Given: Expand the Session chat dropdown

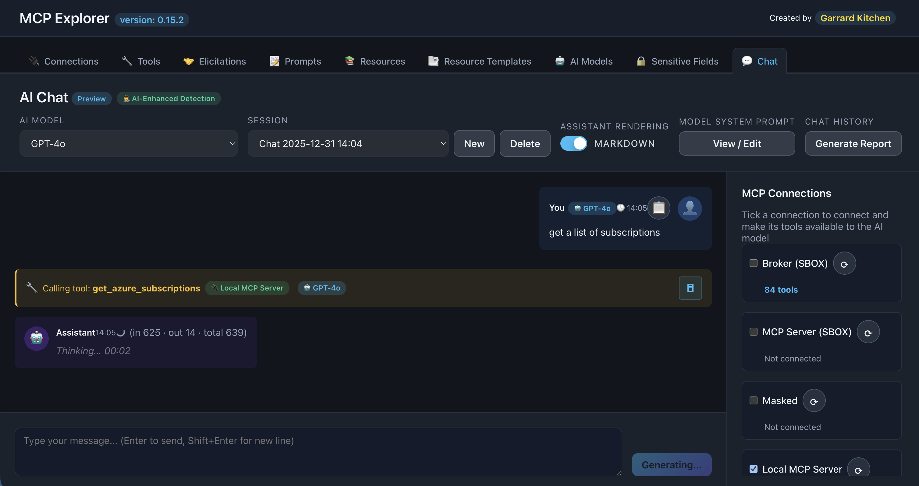Looking at the screenshot, I should 348,144.
